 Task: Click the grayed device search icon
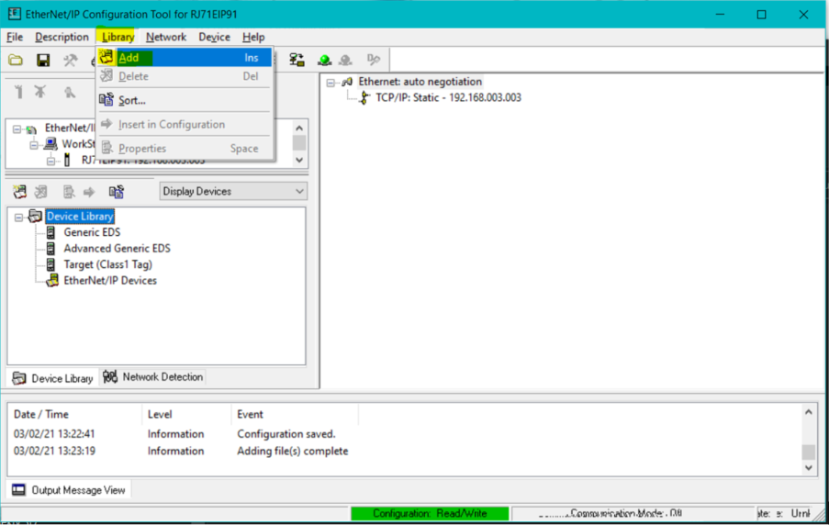pos(70,93)
